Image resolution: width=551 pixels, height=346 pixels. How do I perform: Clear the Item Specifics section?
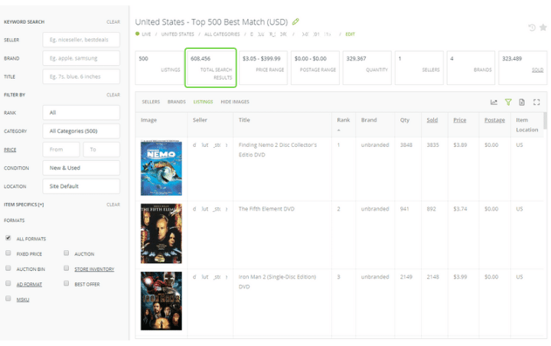coord(113,204)
